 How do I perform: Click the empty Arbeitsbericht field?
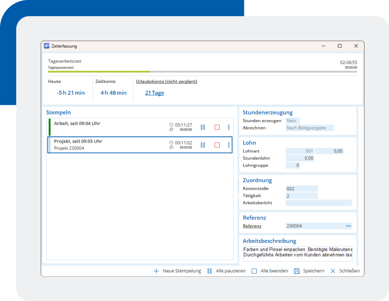[x=318, y=203]
